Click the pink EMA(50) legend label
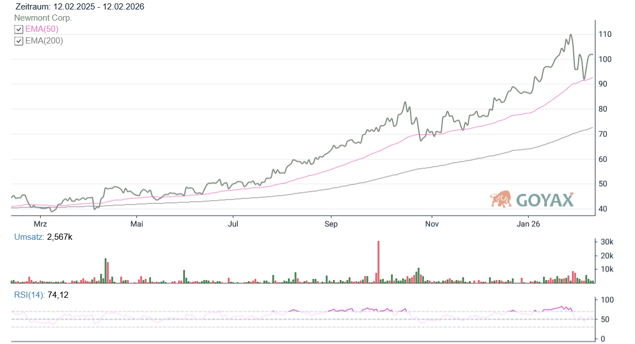The image size is (635, 344). click(42, 29)
